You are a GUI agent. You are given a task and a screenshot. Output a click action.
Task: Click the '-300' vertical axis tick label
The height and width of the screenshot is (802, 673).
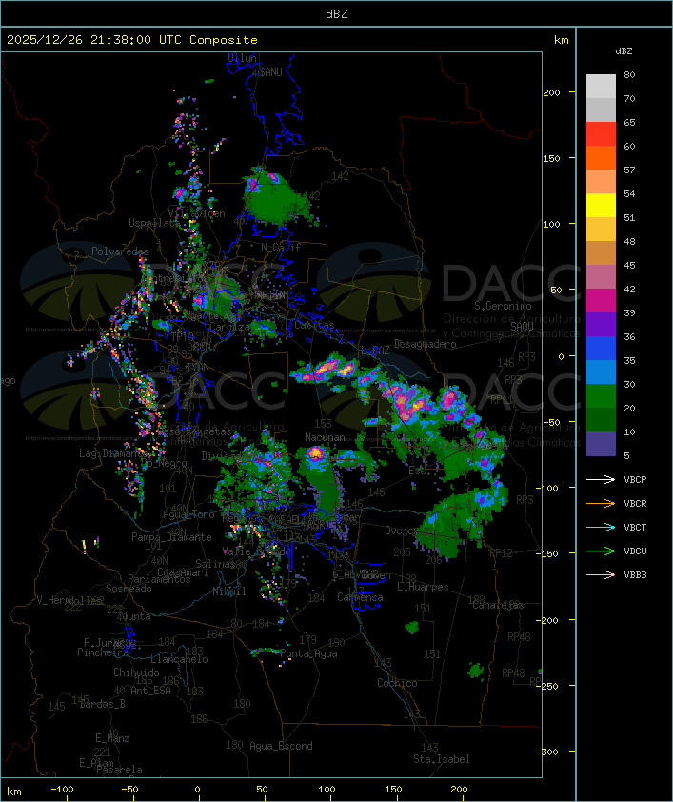coord(549,752)
